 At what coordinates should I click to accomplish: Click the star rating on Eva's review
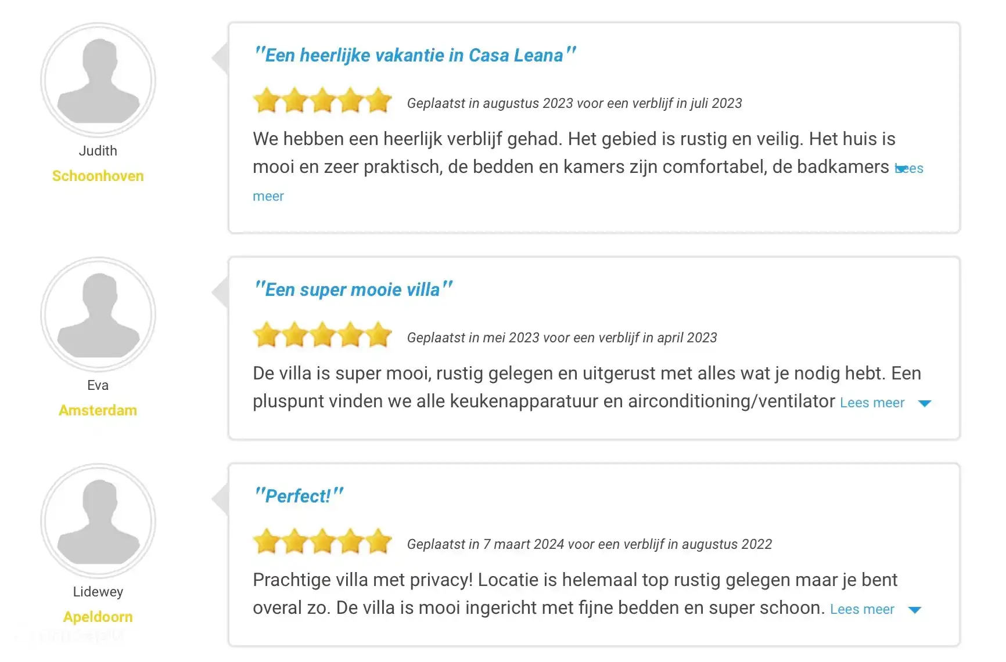point(322,335)
